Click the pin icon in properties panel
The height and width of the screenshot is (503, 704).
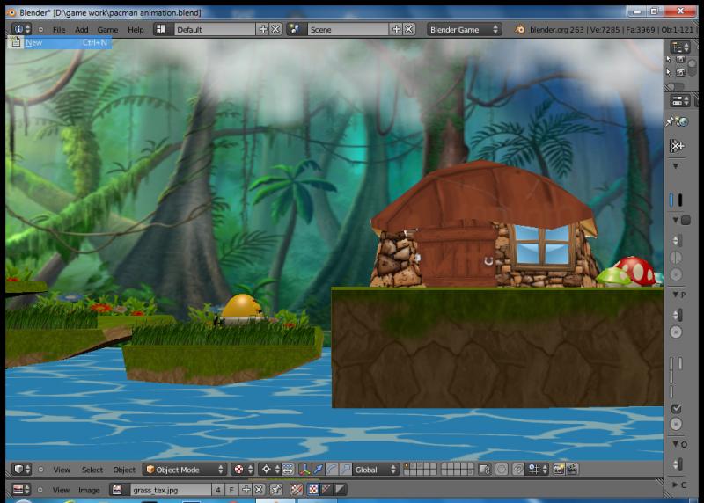pyautogui.click(x=671, y=121)
